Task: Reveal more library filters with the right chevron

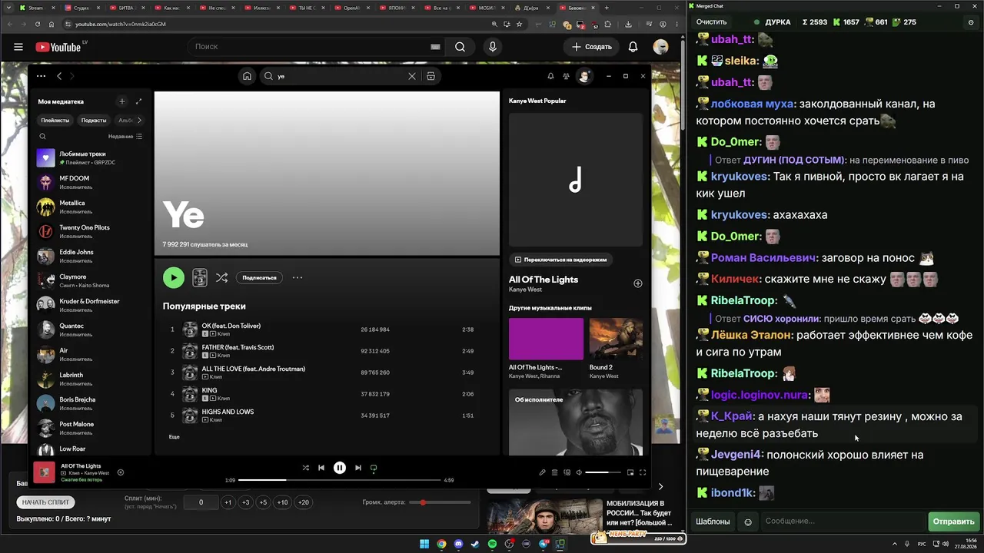Action: 139,120
